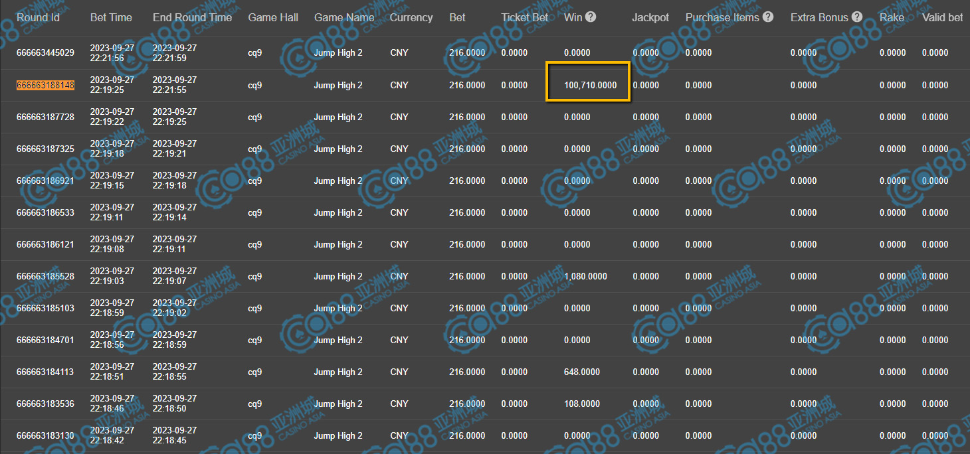The image size is (970, 454).
Task: Click highlighted round ID 666663188148
Action: coord(45,85)
